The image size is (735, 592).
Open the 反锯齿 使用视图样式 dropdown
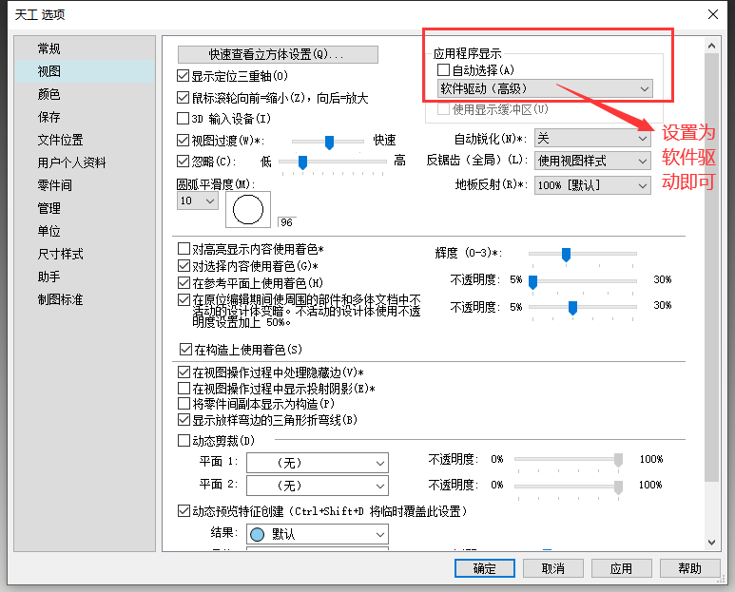pos(592,161)
